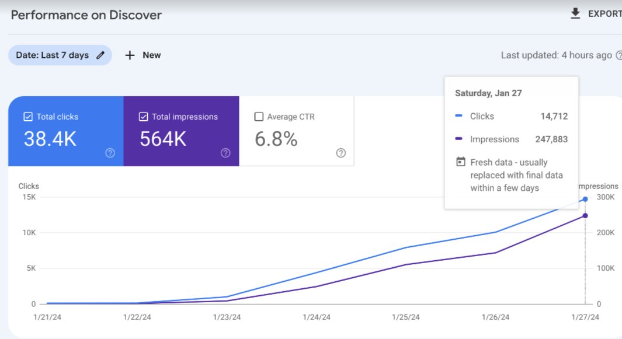Click the help icon on Total clicks card

[x=109, y=153]
